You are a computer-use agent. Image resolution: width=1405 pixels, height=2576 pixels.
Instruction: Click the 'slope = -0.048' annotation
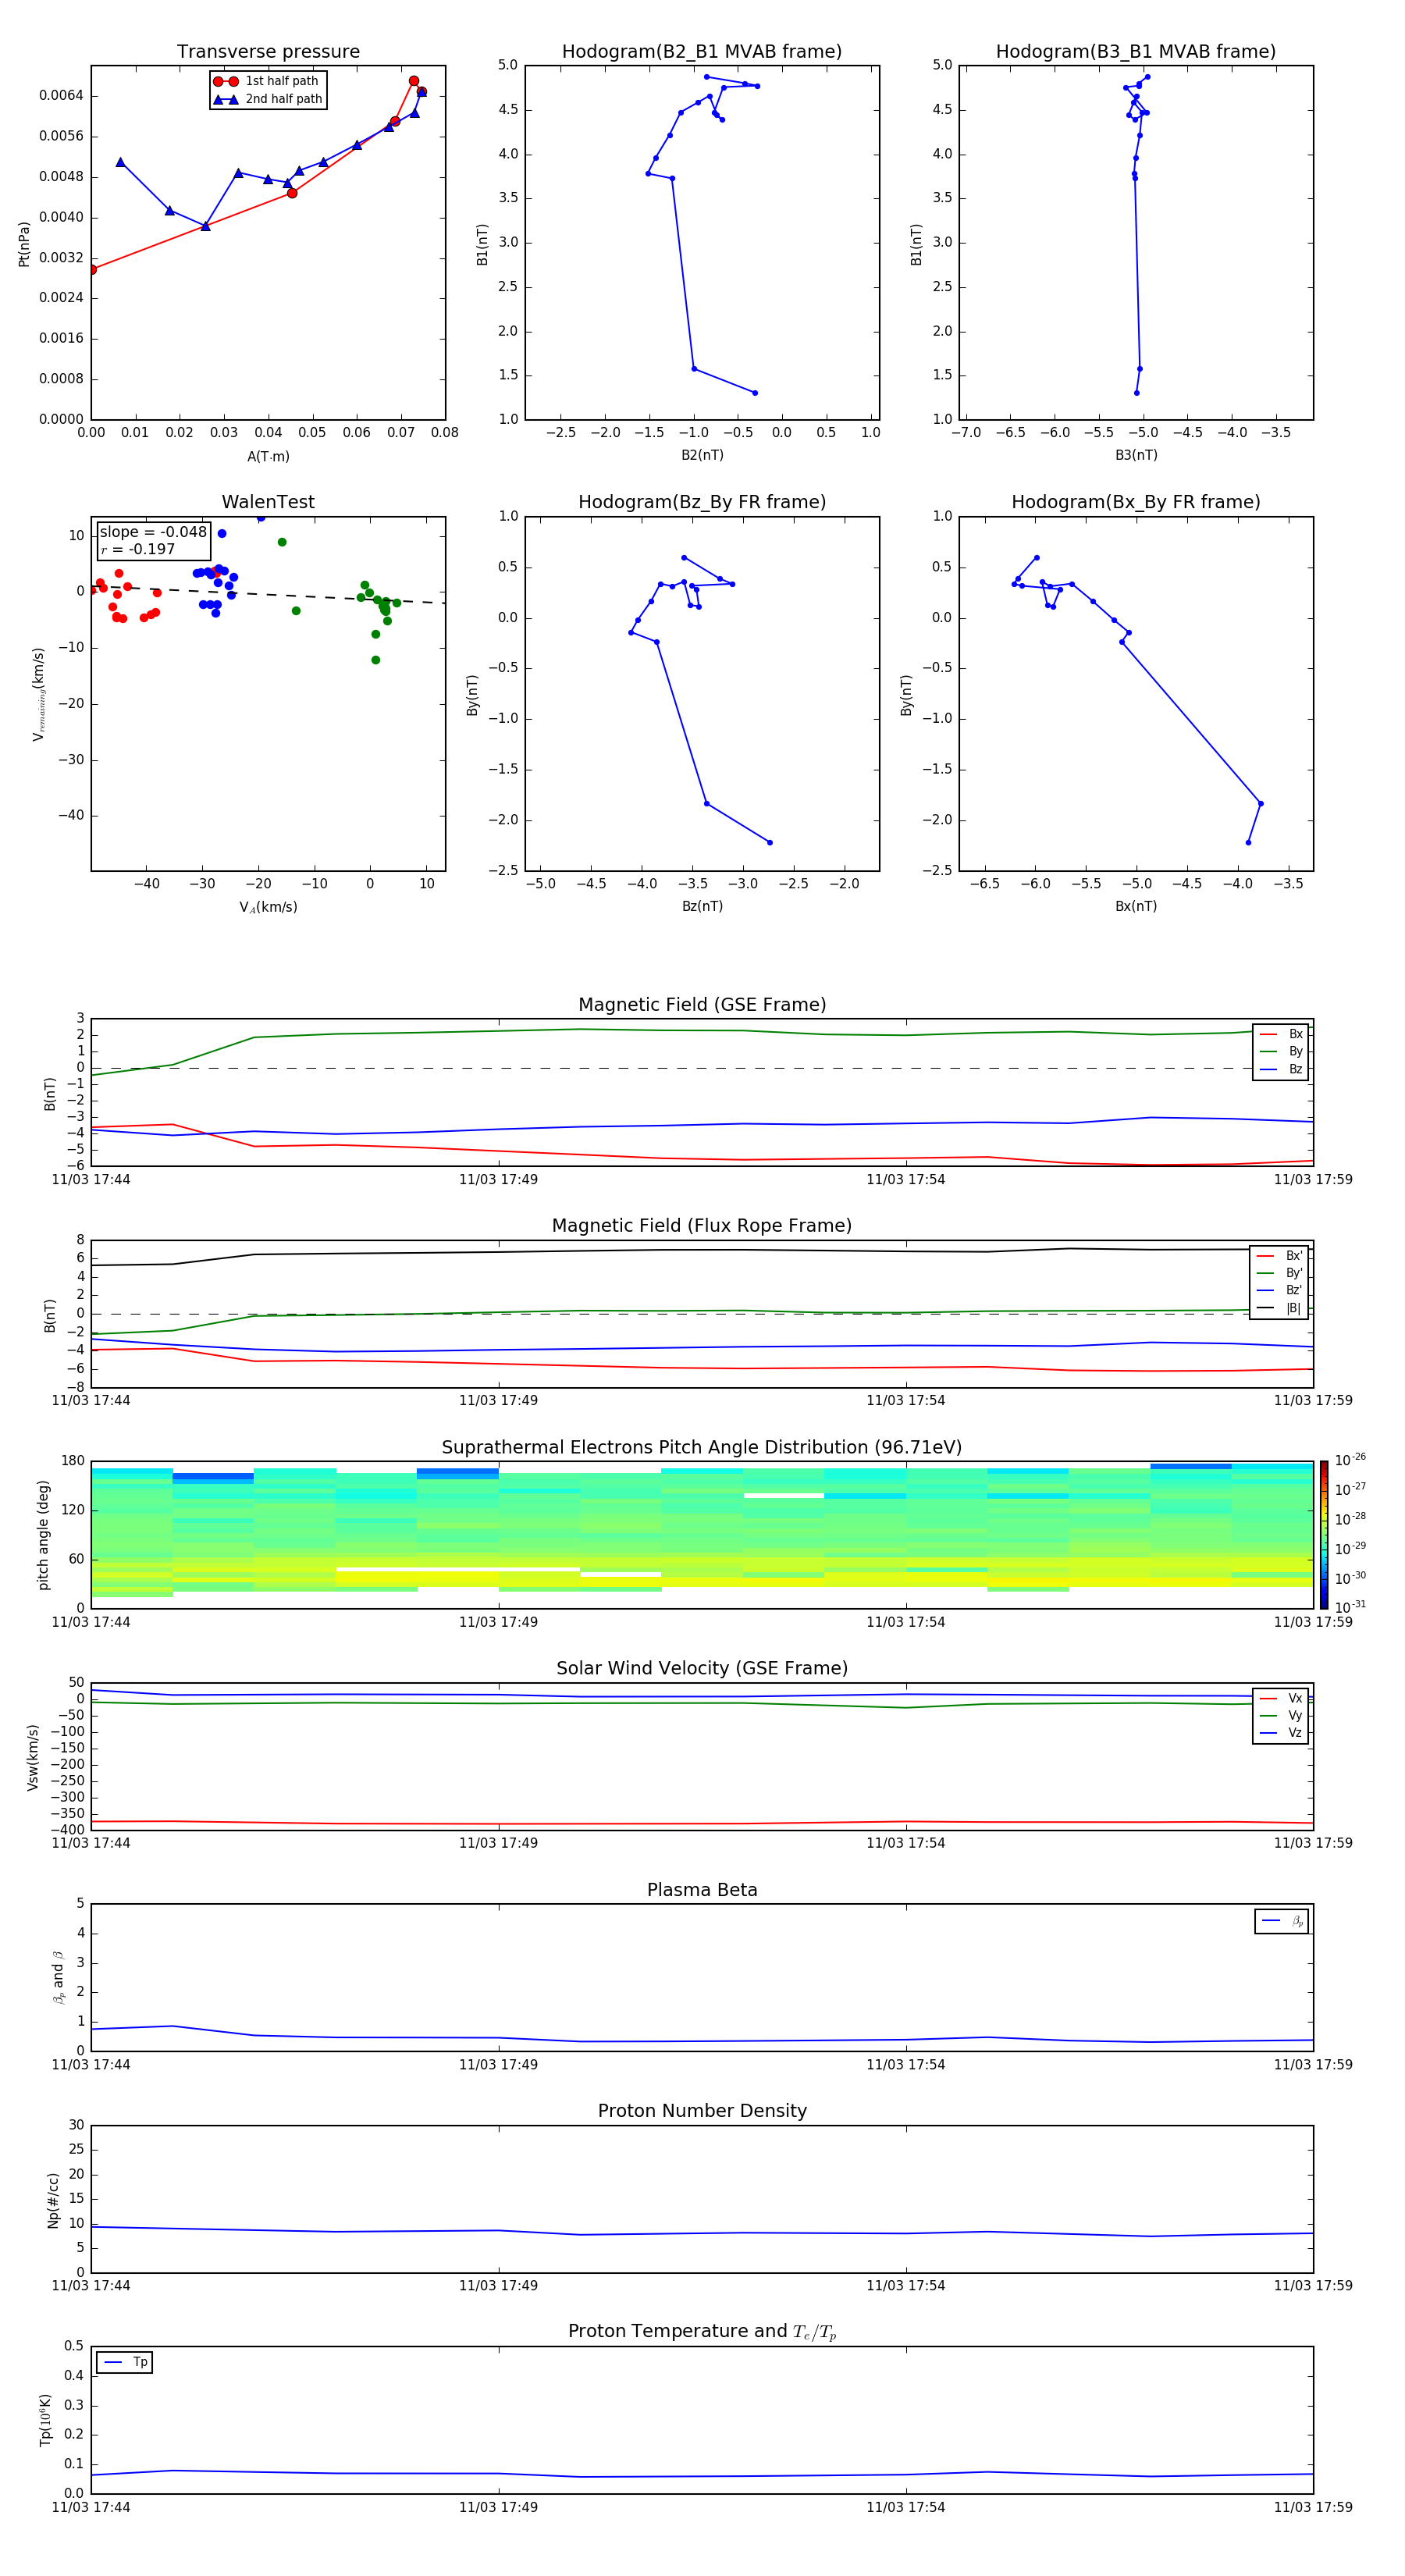click(153, 532)
